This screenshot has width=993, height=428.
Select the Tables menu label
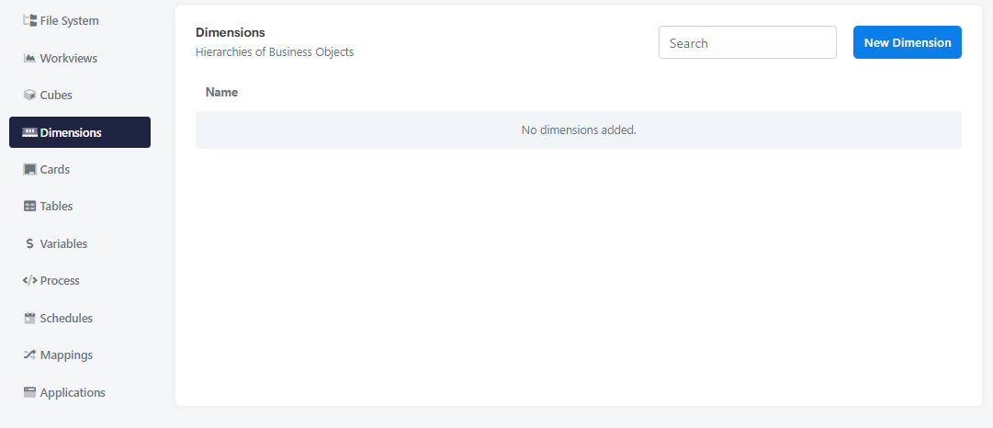click(56, 207)
